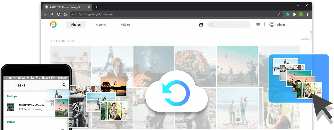Click the browser back arrow
334x130 pixels.
pyautogui.click(x=45, y=14)
